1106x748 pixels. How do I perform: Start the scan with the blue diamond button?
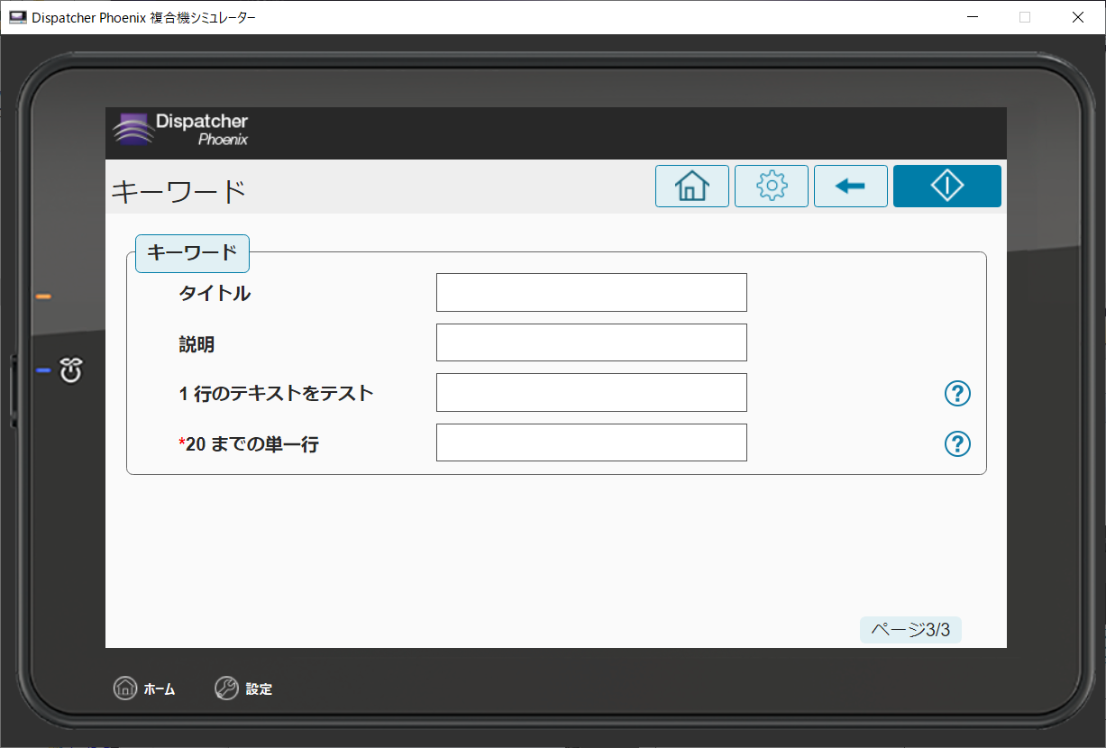[947, 187]
